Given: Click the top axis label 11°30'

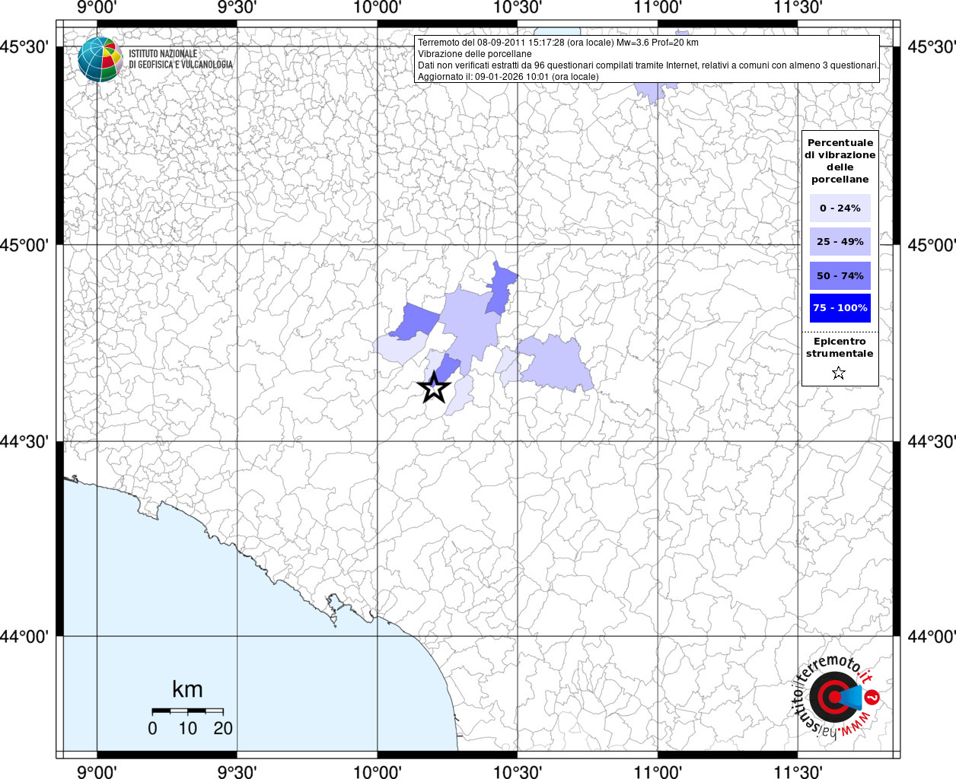Looking at the screenshot, I should click(x=798, y=8).
